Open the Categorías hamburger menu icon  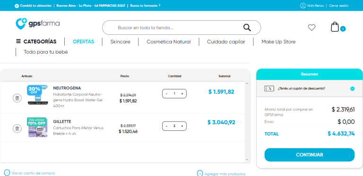(x=18, y=41)
